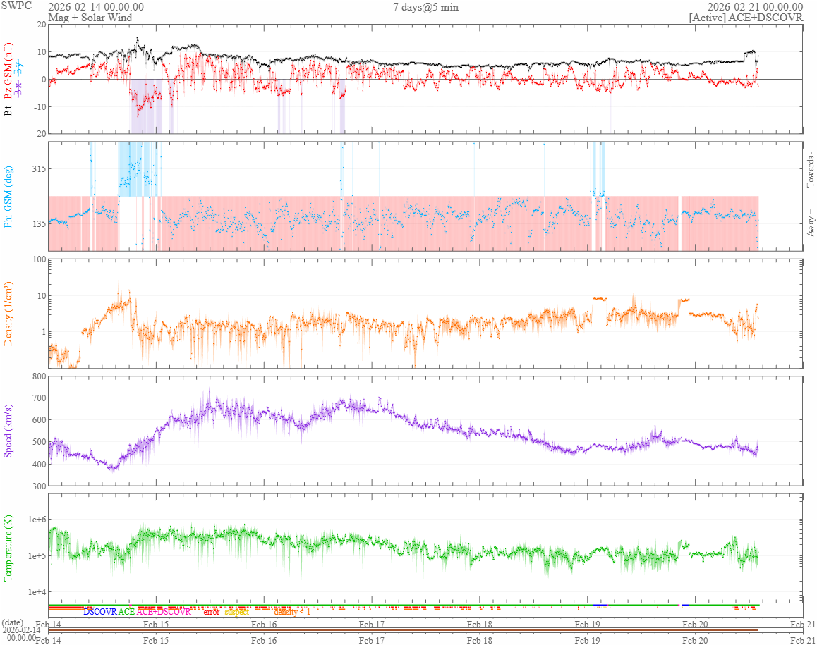Click the 100 tick on the density axis

[40, 259]
